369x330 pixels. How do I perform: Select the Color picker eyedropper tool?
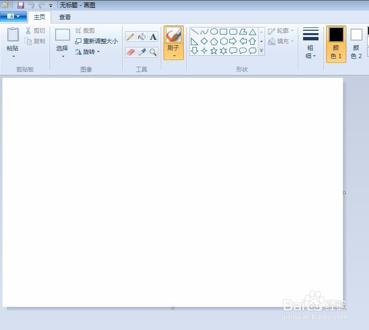141,52
